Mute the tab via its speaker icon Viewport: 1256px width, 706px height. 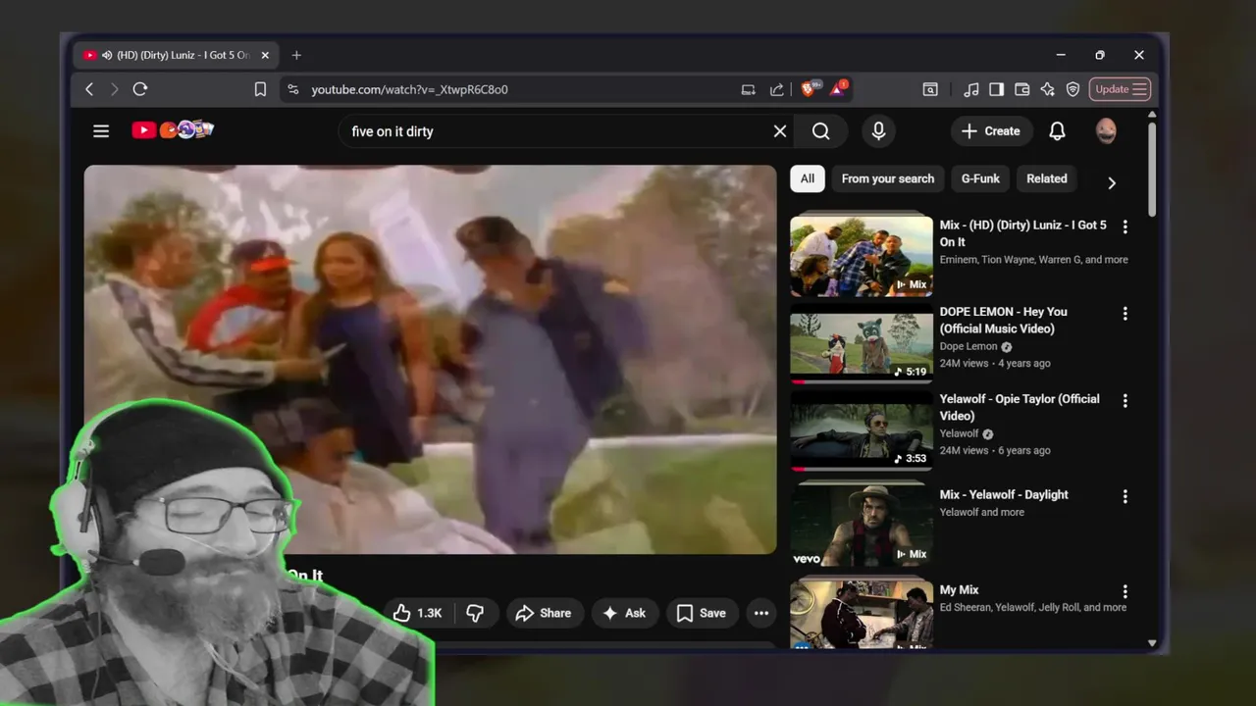[x=106, y=56]
